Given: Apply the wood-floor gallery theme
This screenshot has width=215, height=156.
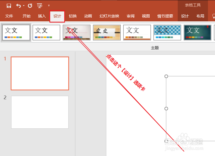Looking at the screenshot, I should click(x=77, y=33).
